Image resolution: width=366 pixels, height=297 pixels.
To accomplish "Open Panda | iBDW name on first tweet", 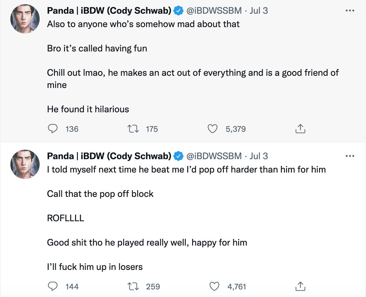I will coord(109,11).
